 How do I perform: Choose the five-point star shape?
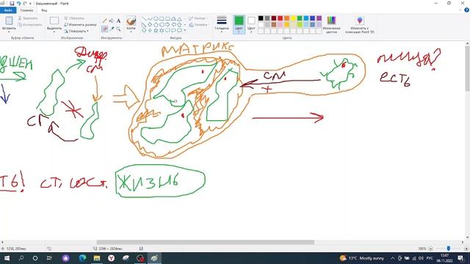[156, 30]
